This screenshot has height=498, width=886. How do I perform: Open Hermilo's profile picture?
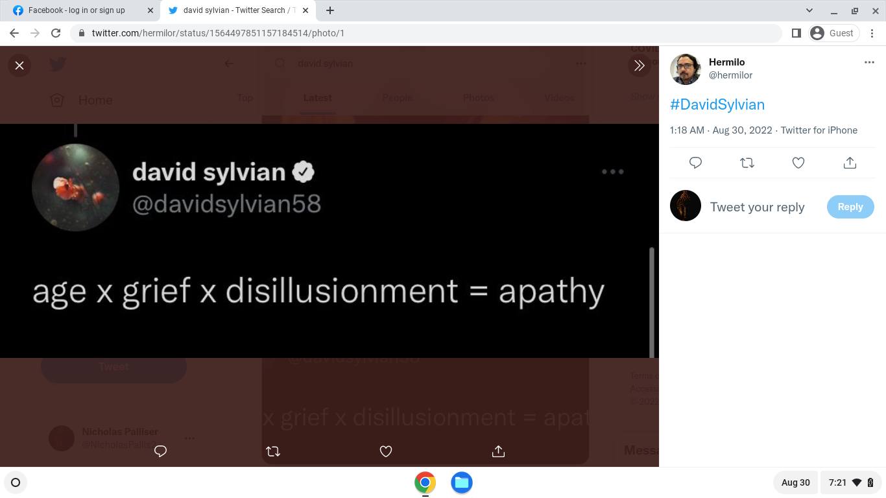tap(686, 69)
